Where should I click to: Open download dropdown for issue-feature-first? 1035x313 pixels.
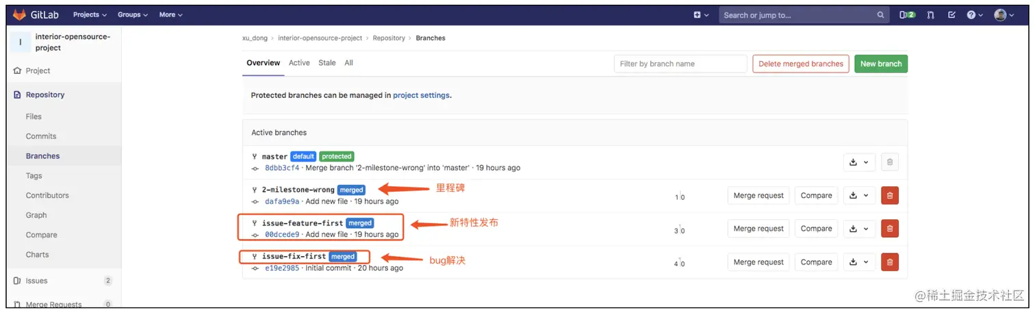(x=858, y=229)
